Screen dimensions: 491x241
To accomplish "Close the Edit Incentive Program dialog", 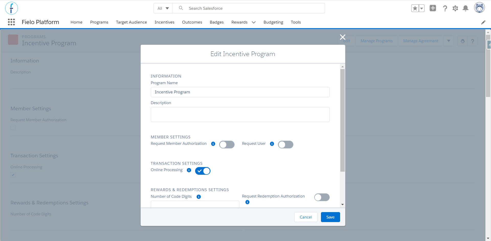I will point(343,37).
